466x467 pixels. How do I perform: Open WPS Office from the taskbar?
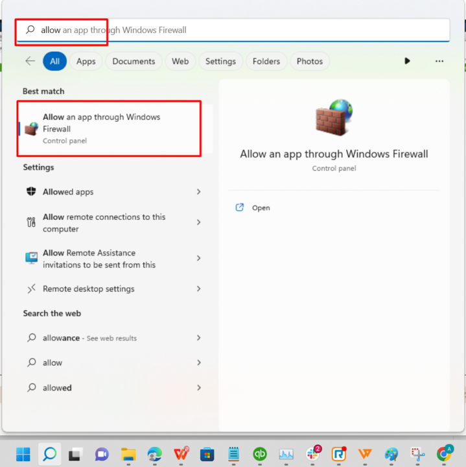tap(181, 454)
